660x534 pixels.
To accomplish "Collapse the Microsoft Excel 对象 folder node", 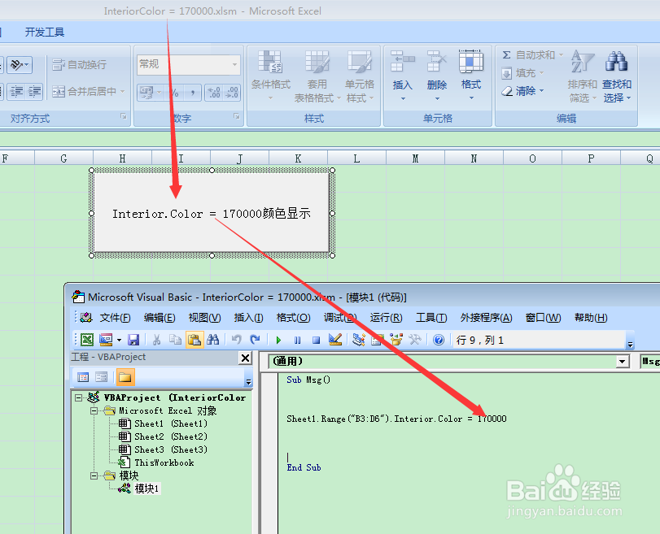I will (x=94, y=410).
